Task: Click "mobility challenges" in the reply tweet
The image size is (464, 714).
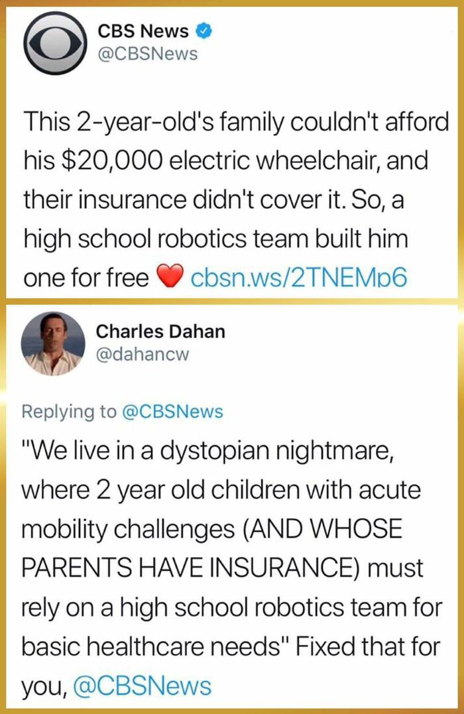Action: coord(123,530)
